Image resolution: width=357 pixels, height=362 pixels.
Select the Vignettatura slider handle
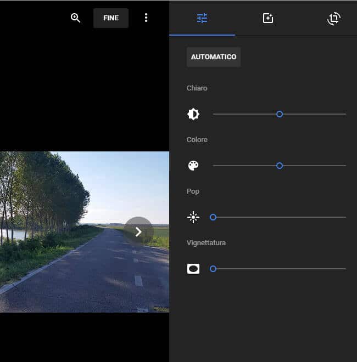213,269
